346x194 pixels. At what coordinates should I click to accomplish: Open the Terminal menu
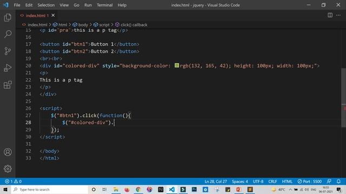[104, 5]
